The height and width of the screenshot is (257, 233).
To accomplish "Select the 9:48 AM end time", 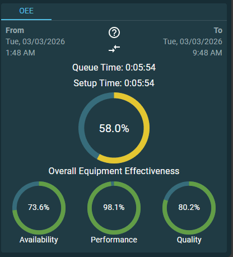I will (x=207, y=53).
